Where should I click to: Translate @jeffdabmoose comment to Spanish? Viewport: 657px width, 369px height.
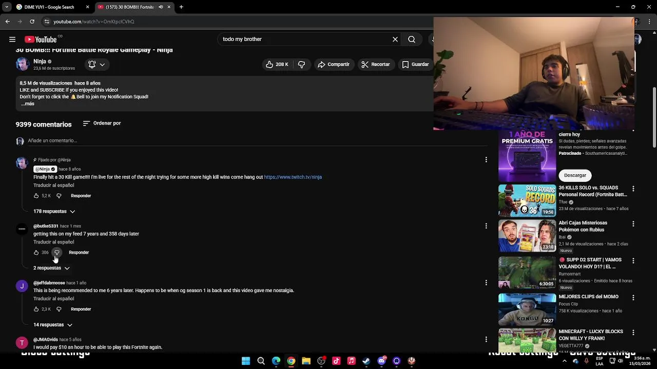point(54,298)
